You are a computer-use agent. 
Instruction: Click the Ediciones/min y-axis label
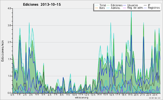pyautogui.click(x=2, y=51)
